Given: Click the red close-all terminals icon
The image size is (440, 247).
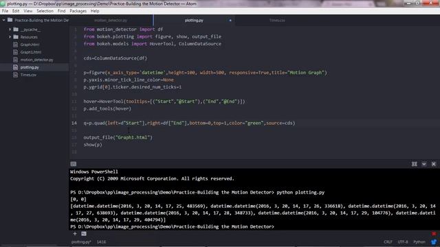Looking at the screenshot, I should click(x=434, y=233).
